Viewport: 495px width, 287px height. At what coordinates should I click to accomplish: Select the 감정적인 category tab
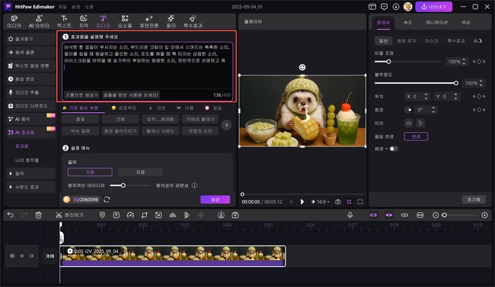coord(124,108)
